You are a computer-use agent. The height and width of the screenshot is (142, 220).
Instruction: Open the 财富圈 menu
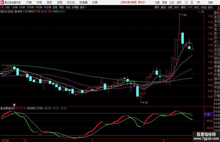83,2
